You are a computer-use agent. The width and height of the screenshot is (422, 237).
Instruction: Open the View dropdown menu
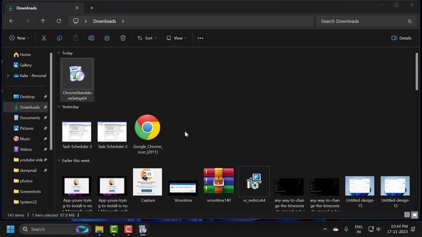coord(176,38)
